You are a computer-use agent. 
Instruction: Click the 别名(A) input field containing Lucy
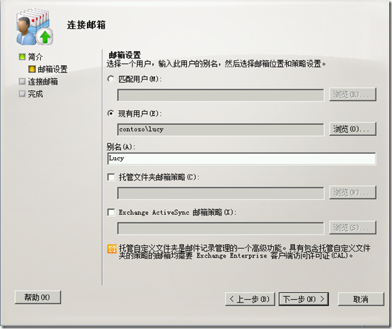pyautogui.click(x=241, y=158)
